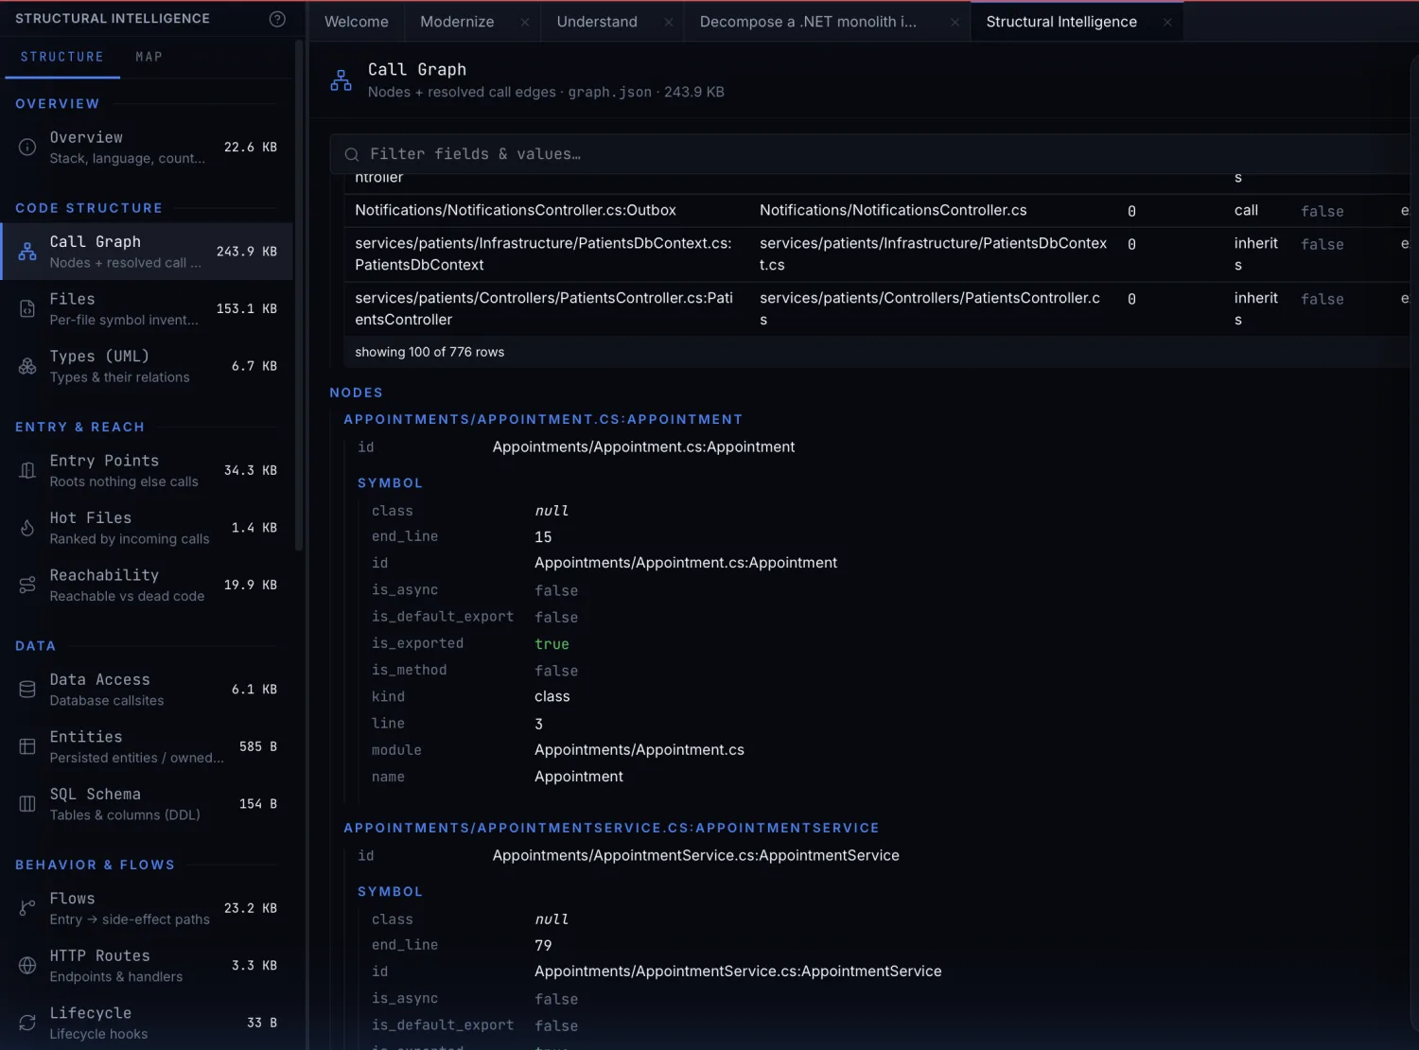This screenshot has width=1419, height=1050.
Task: Select the Call Graph icon in sidebar
Action: 27,252
